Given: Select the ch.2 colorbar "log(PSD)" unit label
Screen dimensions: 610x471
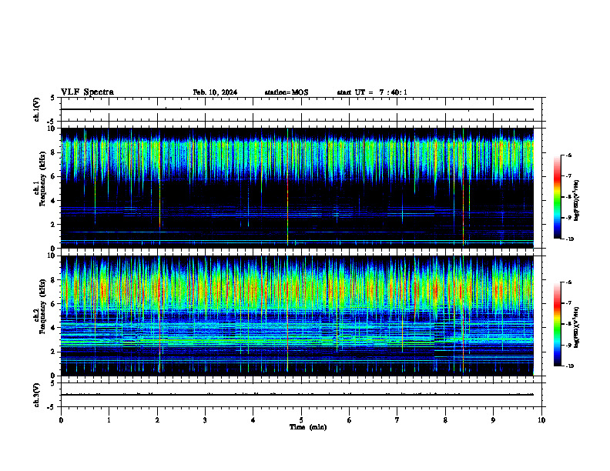Looking at the screenshot, I should pos(577,327).
